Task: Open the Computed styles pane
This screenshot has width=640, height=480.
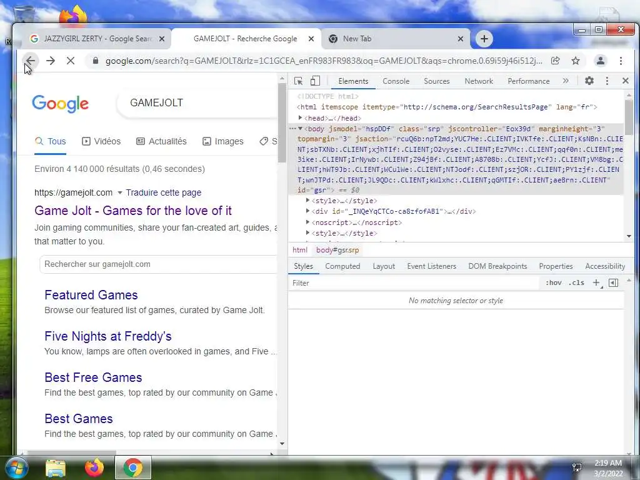Action: tap(342, 266)
